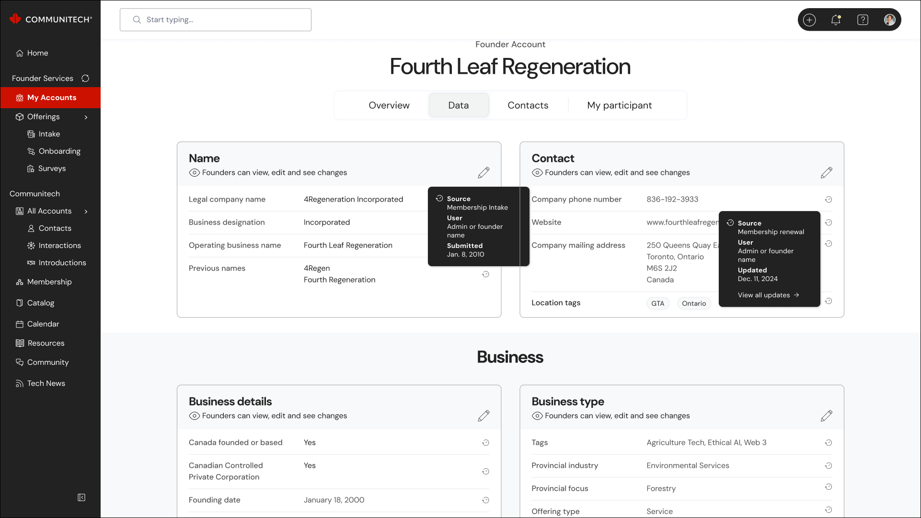Click the Start typing search field

click(x=216, y=20)
